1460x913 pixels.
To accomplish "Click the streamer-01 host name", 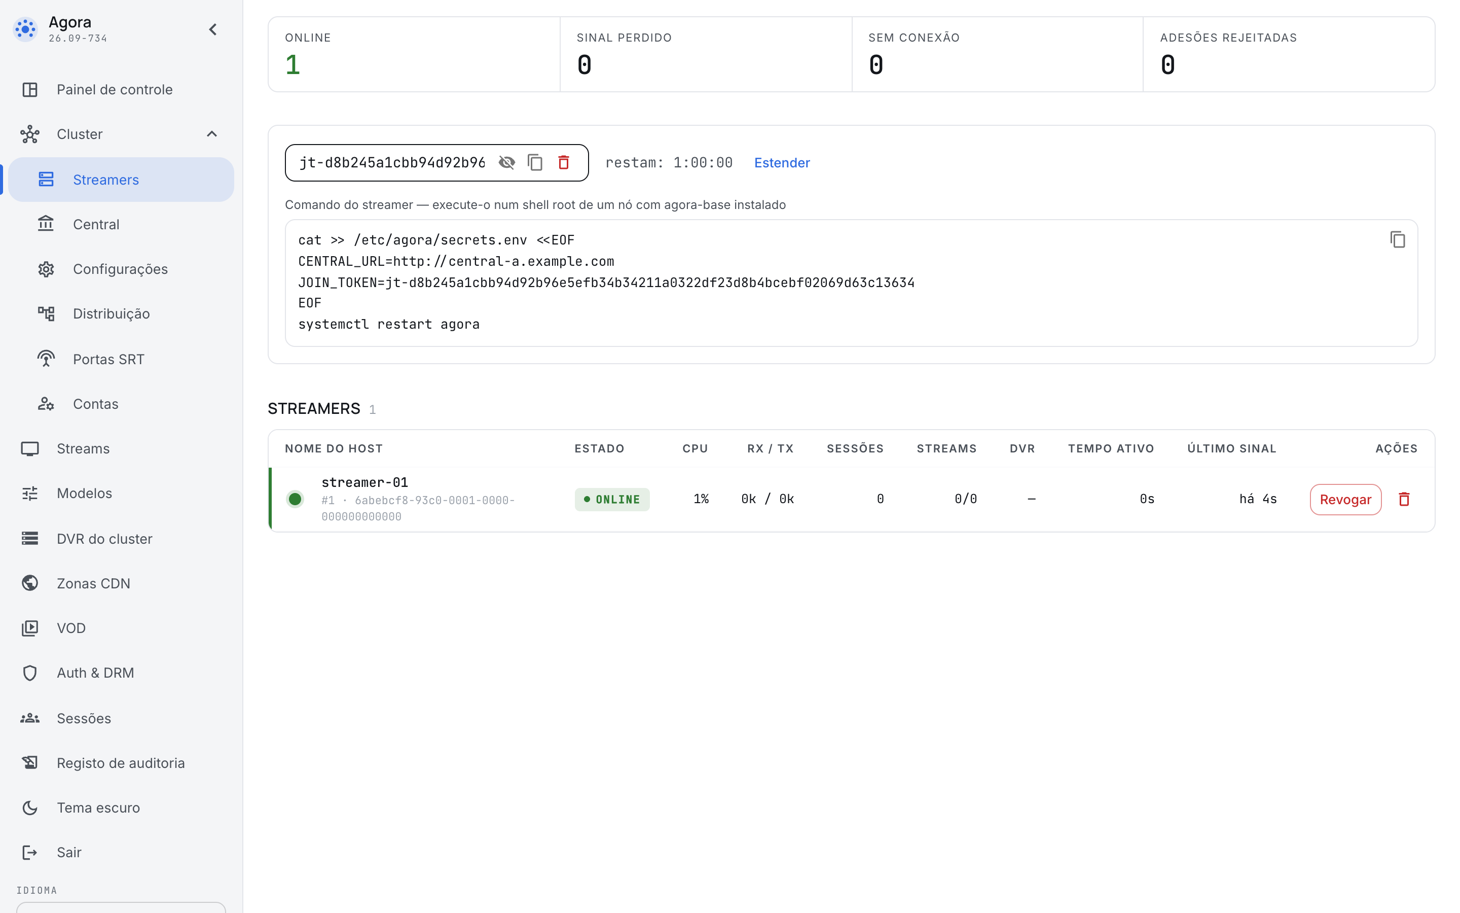I will tap(364, 482).
